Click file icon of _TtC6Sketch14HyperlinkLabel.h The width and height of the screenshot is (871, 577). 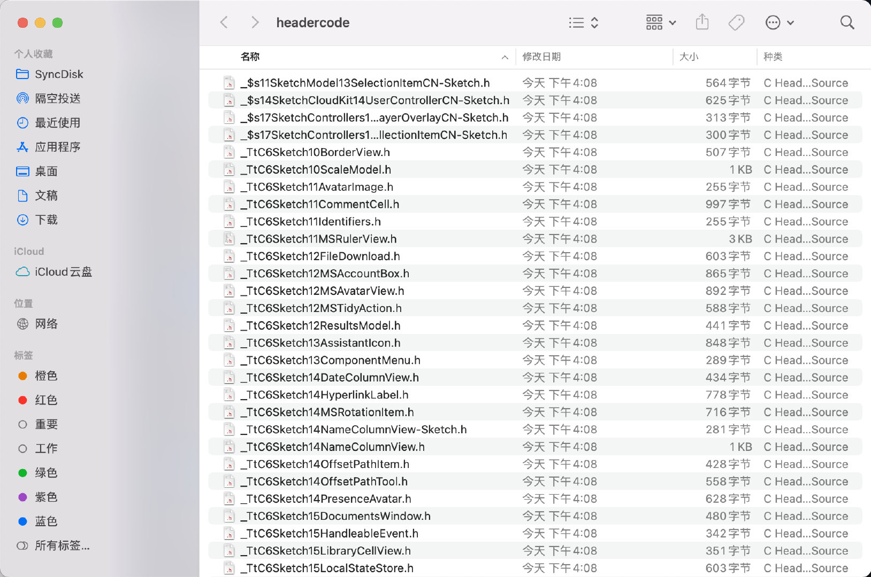tap(230, 395)
